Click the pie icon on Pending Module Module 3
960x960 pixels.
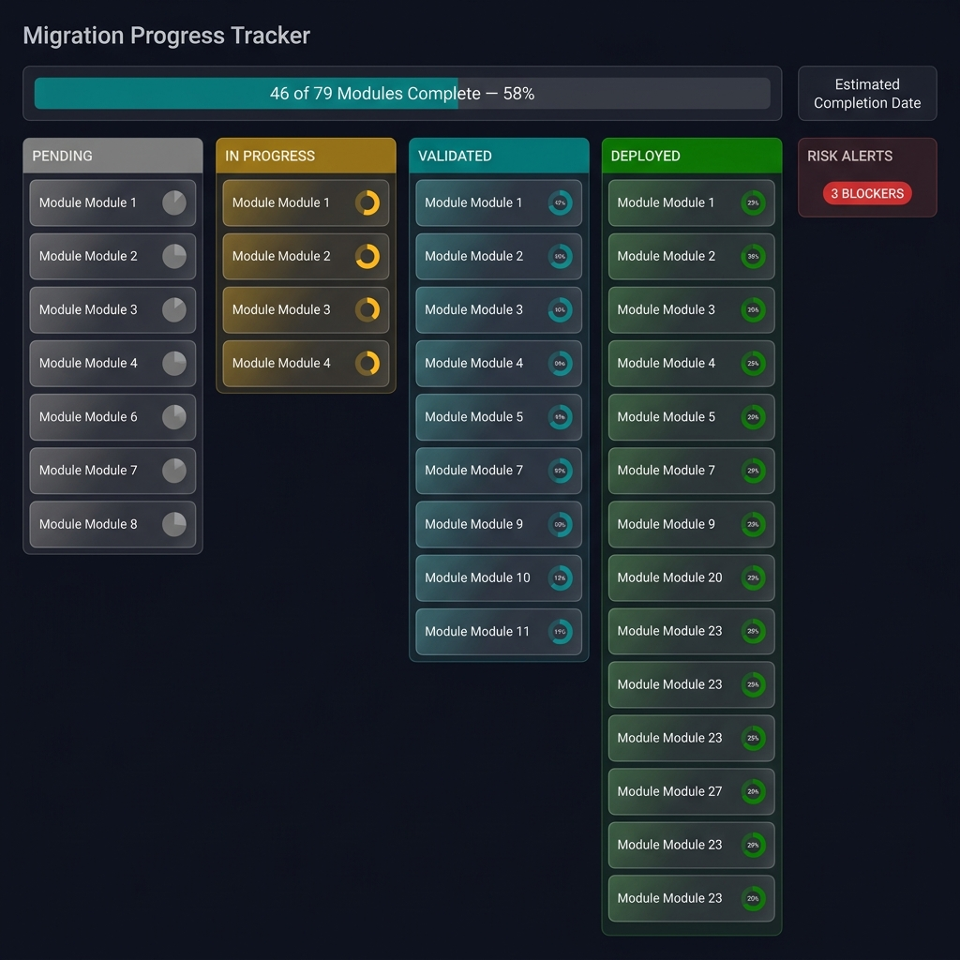pos(173,309)
